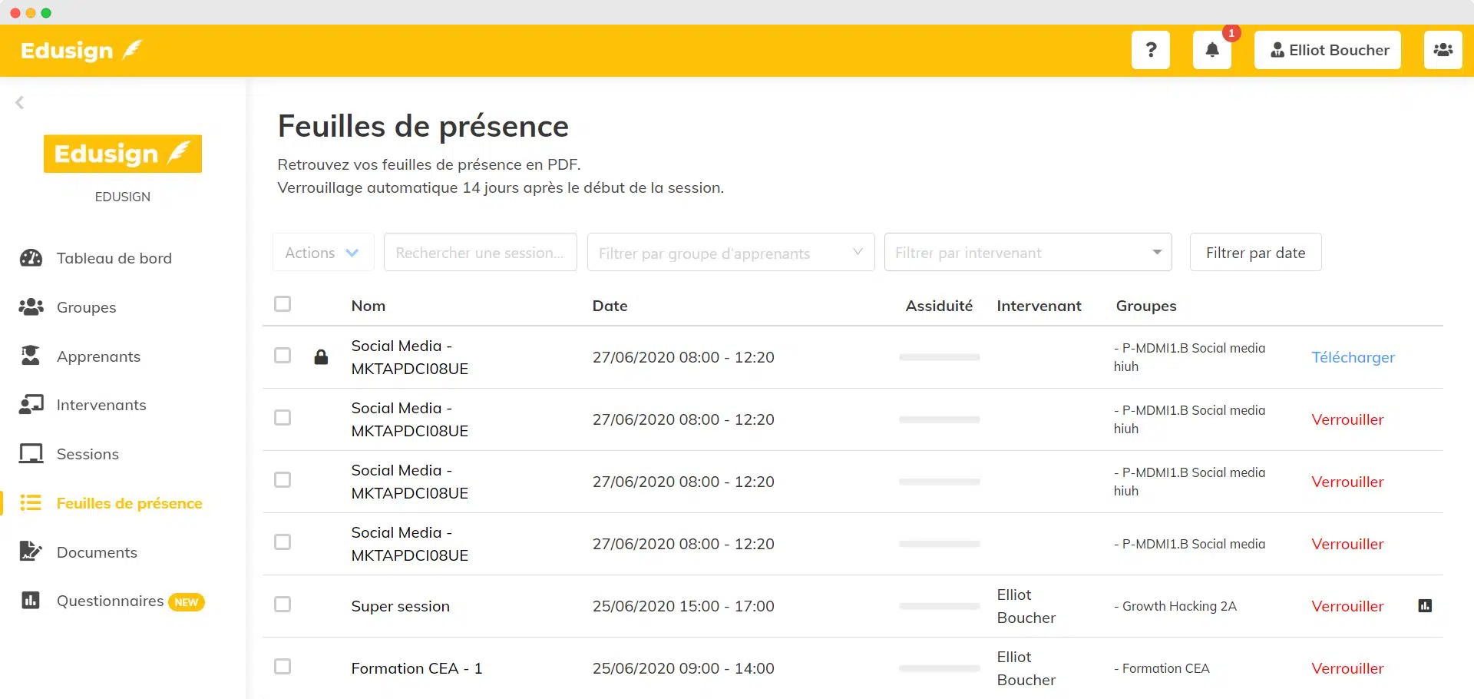Click the Assiduité bar for Super session
1474x699 pixels.
(x=940, y=606)
